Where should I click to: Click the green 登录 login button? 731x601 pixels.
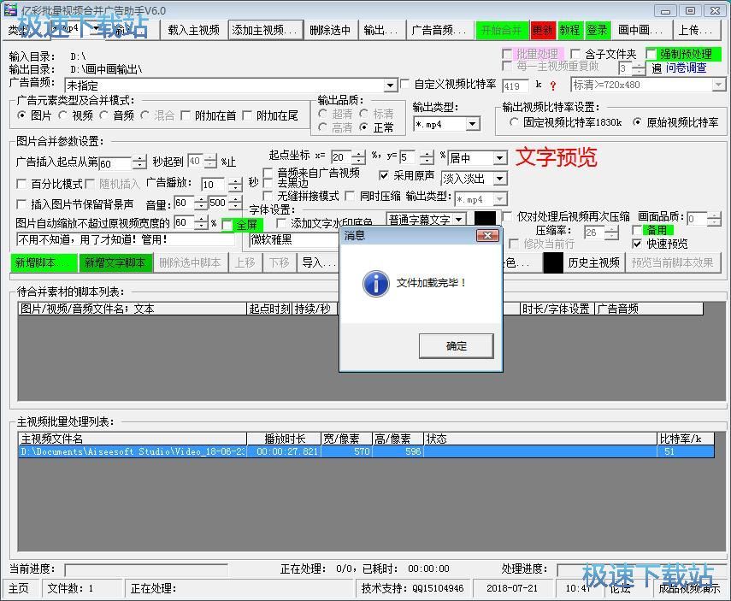click(x=598, y=30)
